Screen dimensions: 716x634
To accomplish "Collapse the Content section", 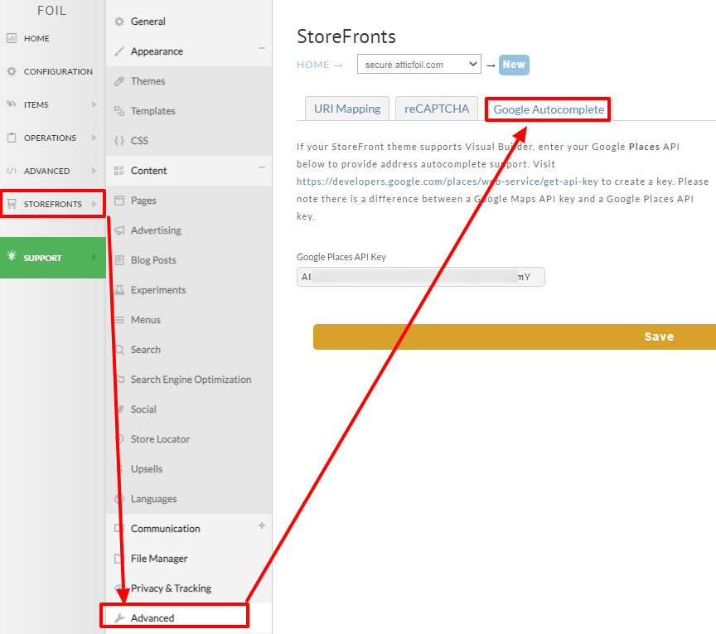I will pyautogui.click(x=262, y=167).
